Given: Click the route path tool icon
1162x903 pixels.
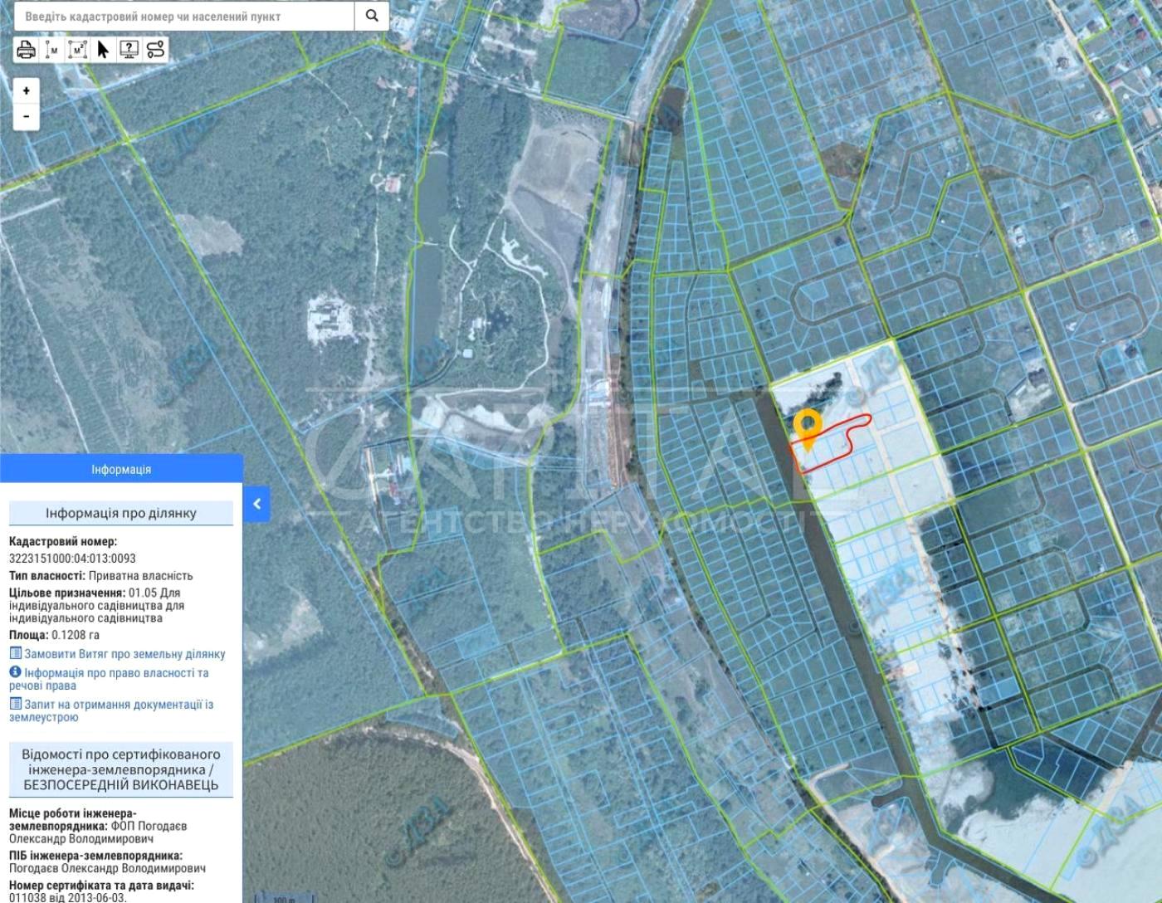Looking at the screenshot, I should 155,50.
